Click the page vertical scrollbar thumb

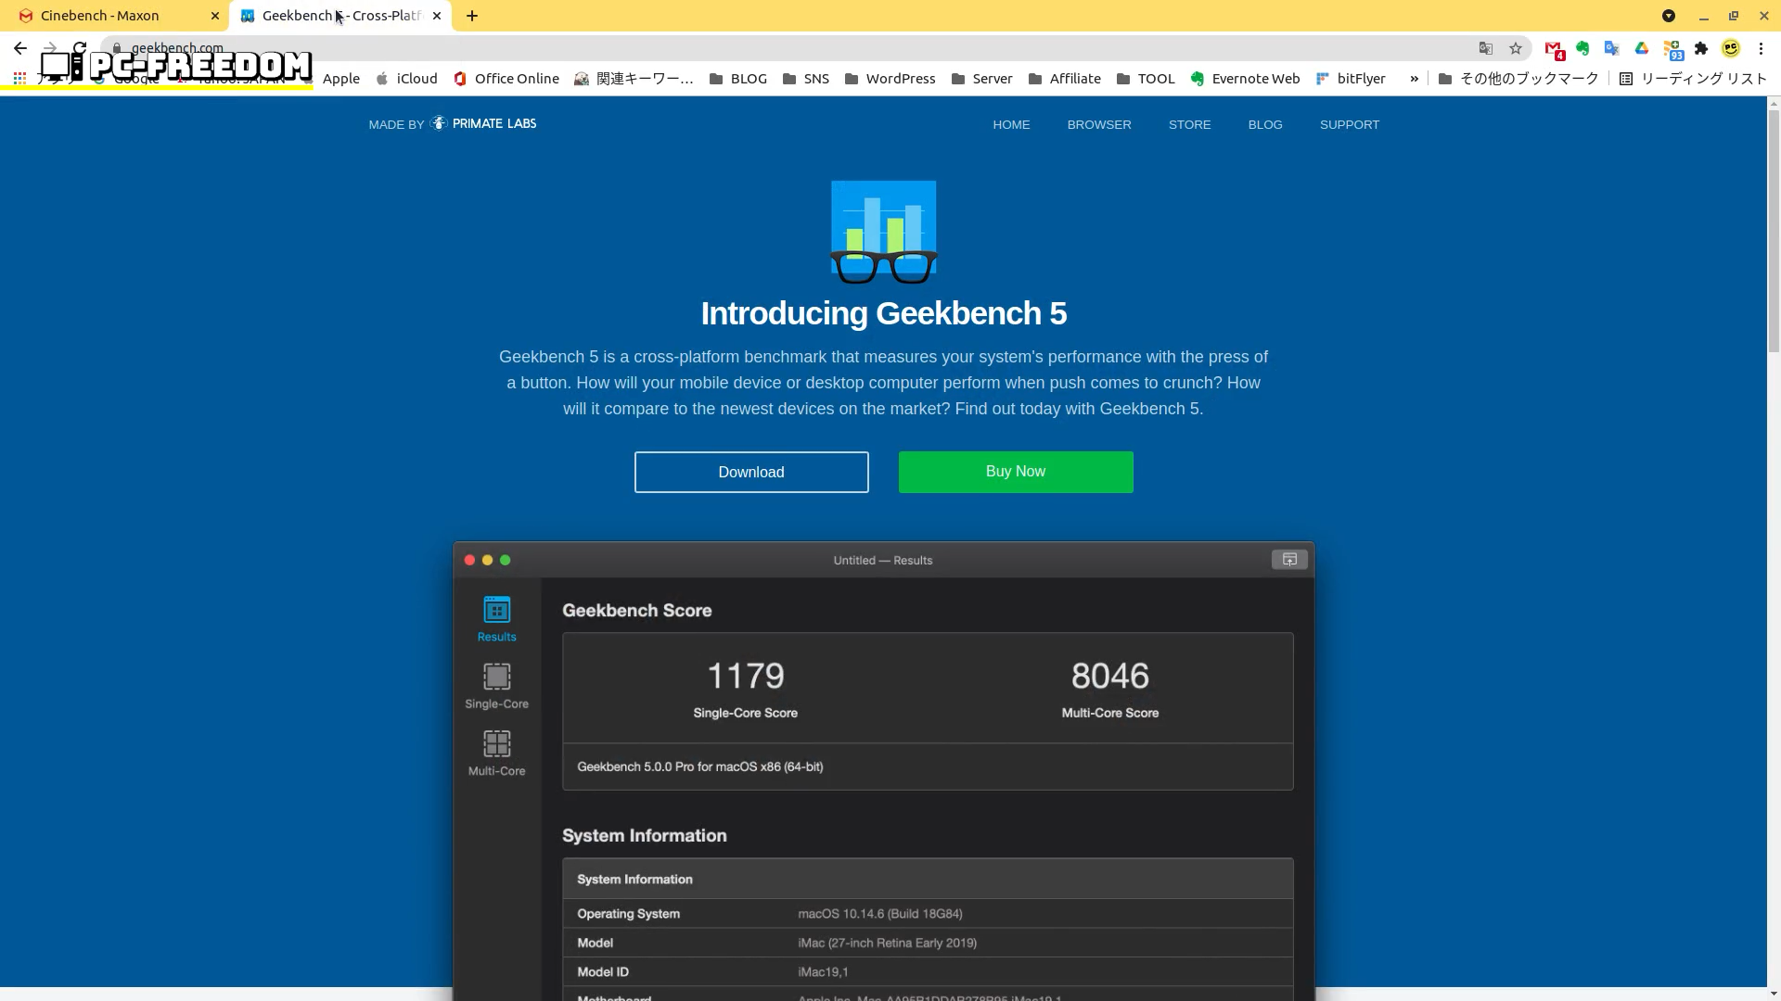click(1774, 232)
